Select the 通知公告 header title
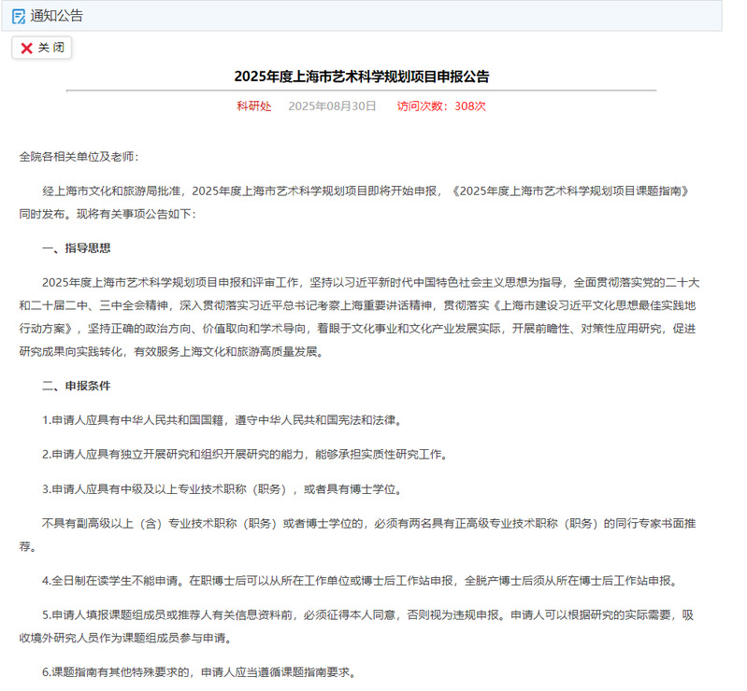The image size is (747, 691). 56,16
